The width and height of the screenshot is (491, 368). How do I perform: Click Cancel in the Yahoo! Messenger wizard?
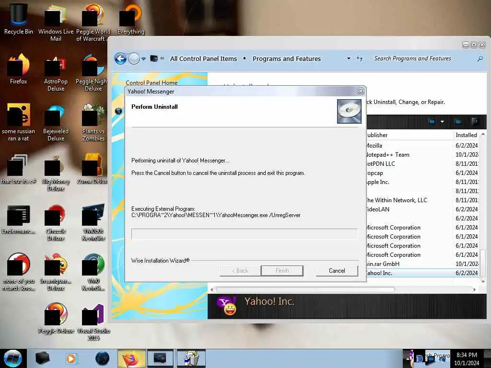click(x=337, y=271)
